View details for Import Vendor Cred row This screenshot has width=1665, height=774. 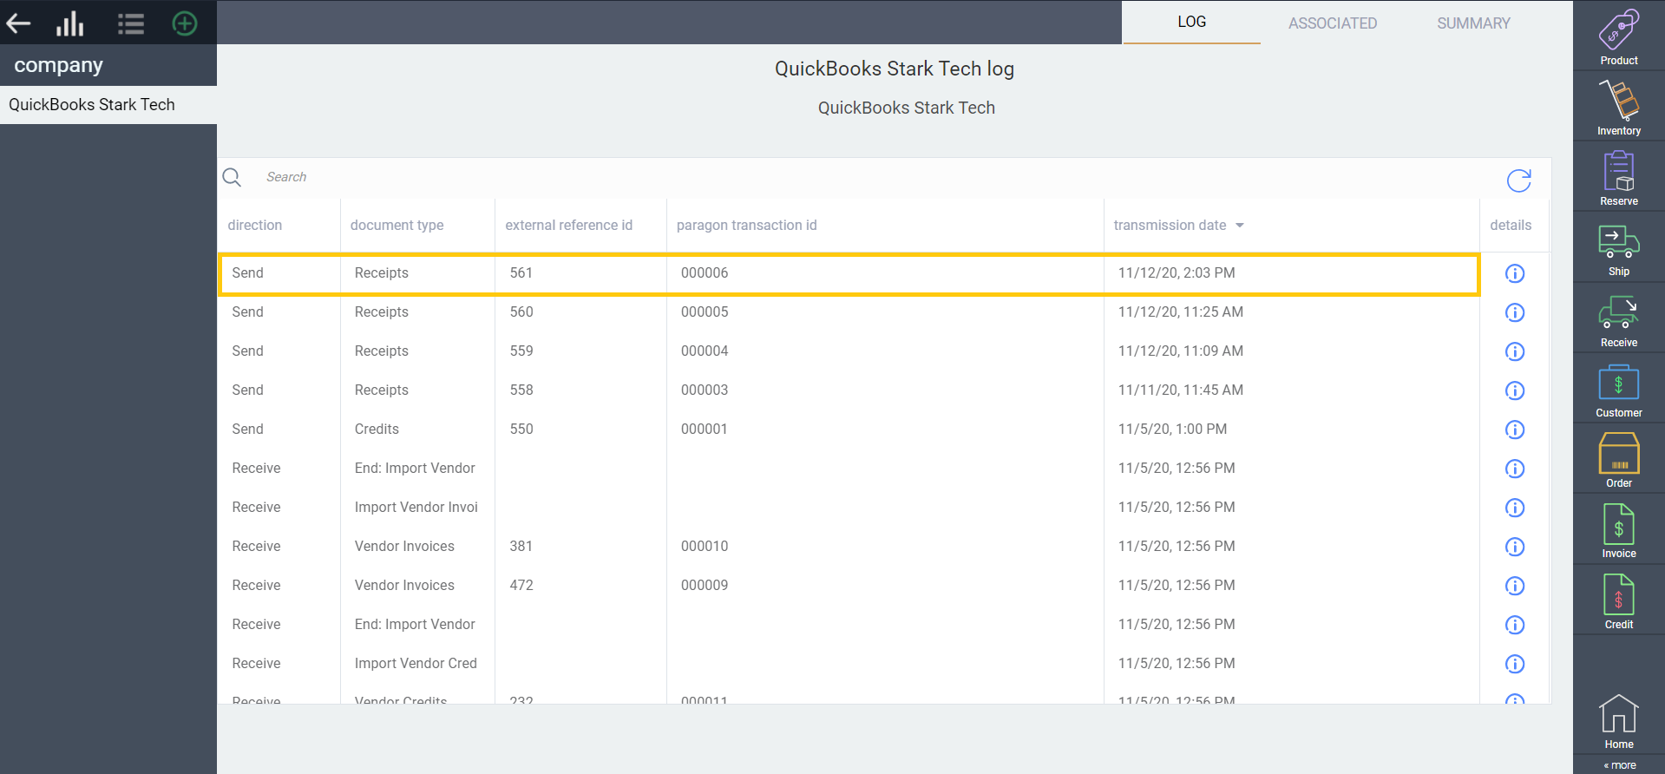tap(1515, 664)
